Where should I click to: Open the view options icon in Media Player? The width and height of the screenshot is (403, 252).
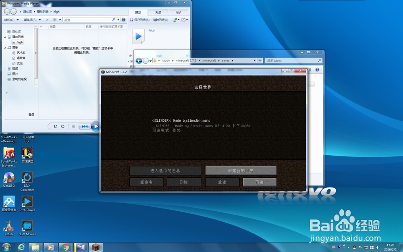(x=55, y=20)
